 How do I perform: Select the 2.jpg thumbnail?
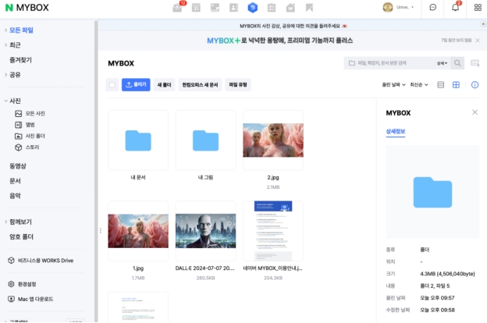(273, 140)
